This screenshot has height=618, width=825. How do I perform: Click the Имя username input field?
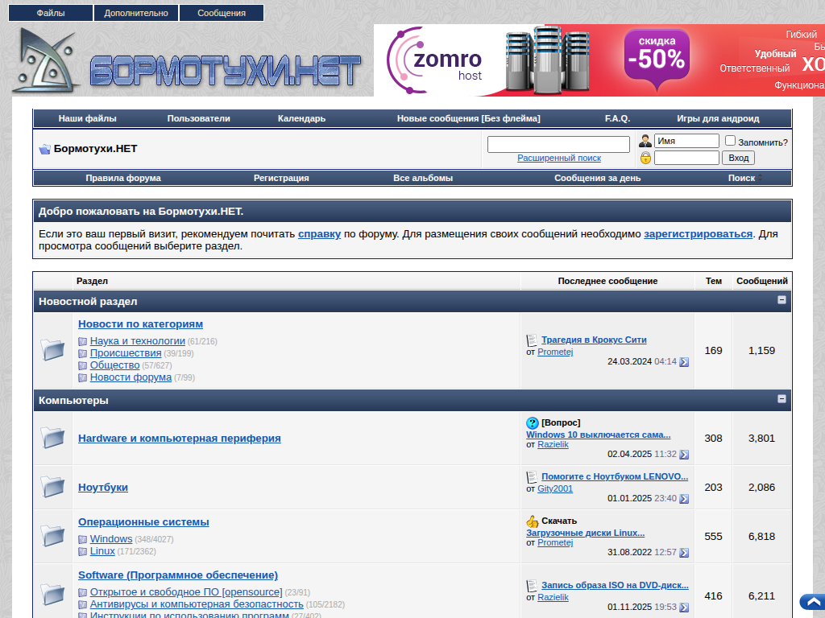[x=686, y=141]
